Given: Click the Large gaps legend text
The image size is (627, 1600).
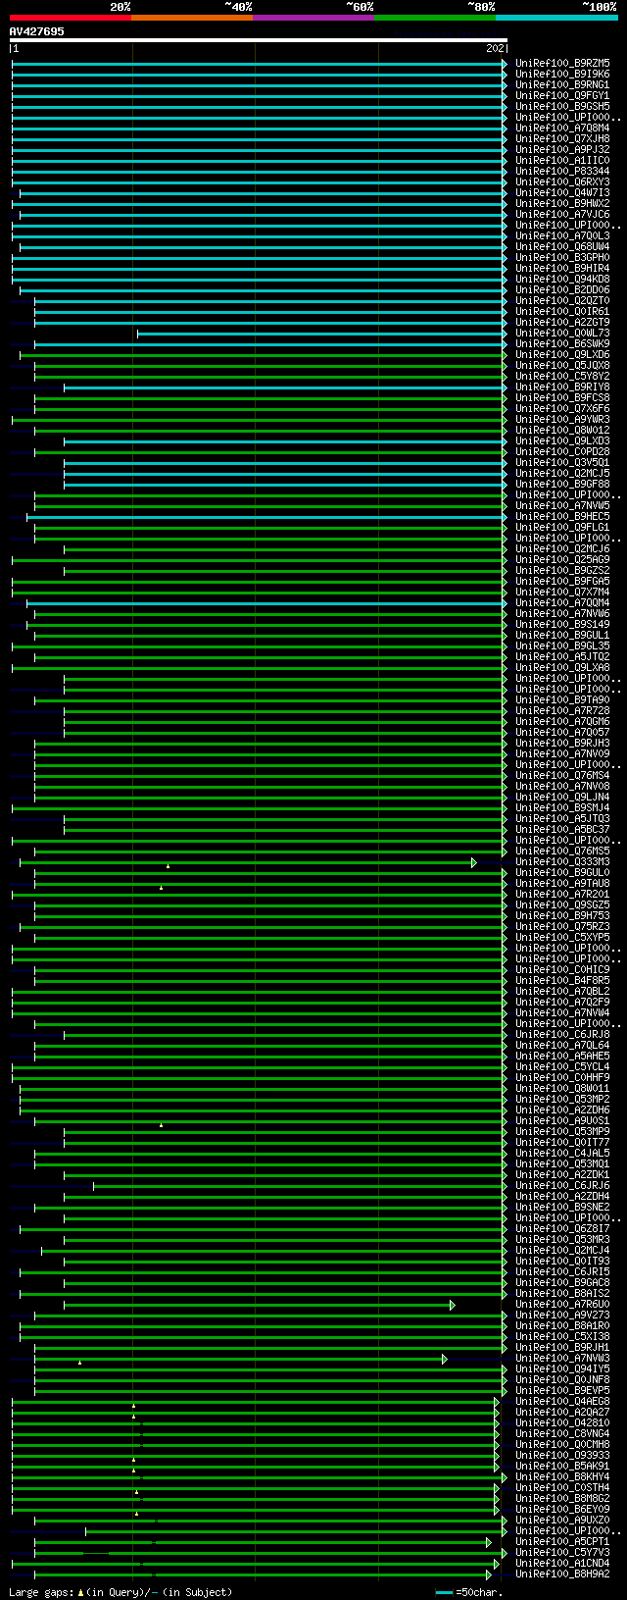Looking at the screenshot, I should [x=121, y=1592].
